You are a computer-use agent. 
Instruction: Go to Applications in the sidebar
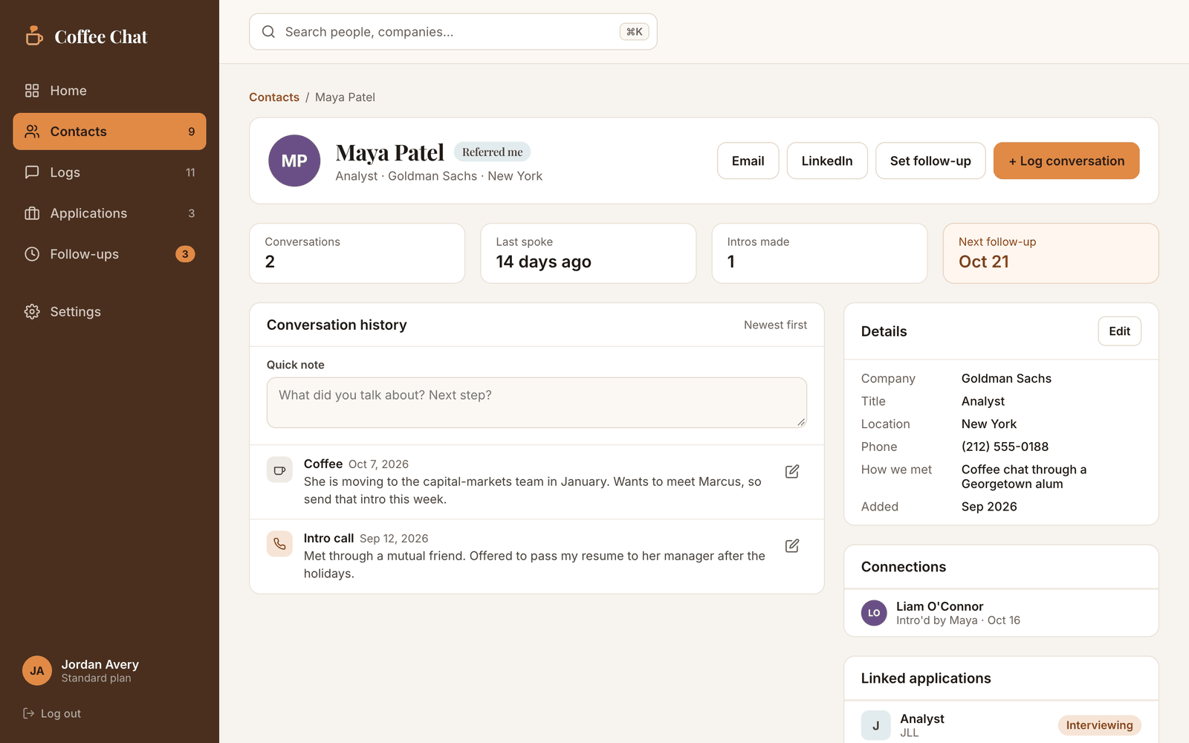click(x=109, y=213)
